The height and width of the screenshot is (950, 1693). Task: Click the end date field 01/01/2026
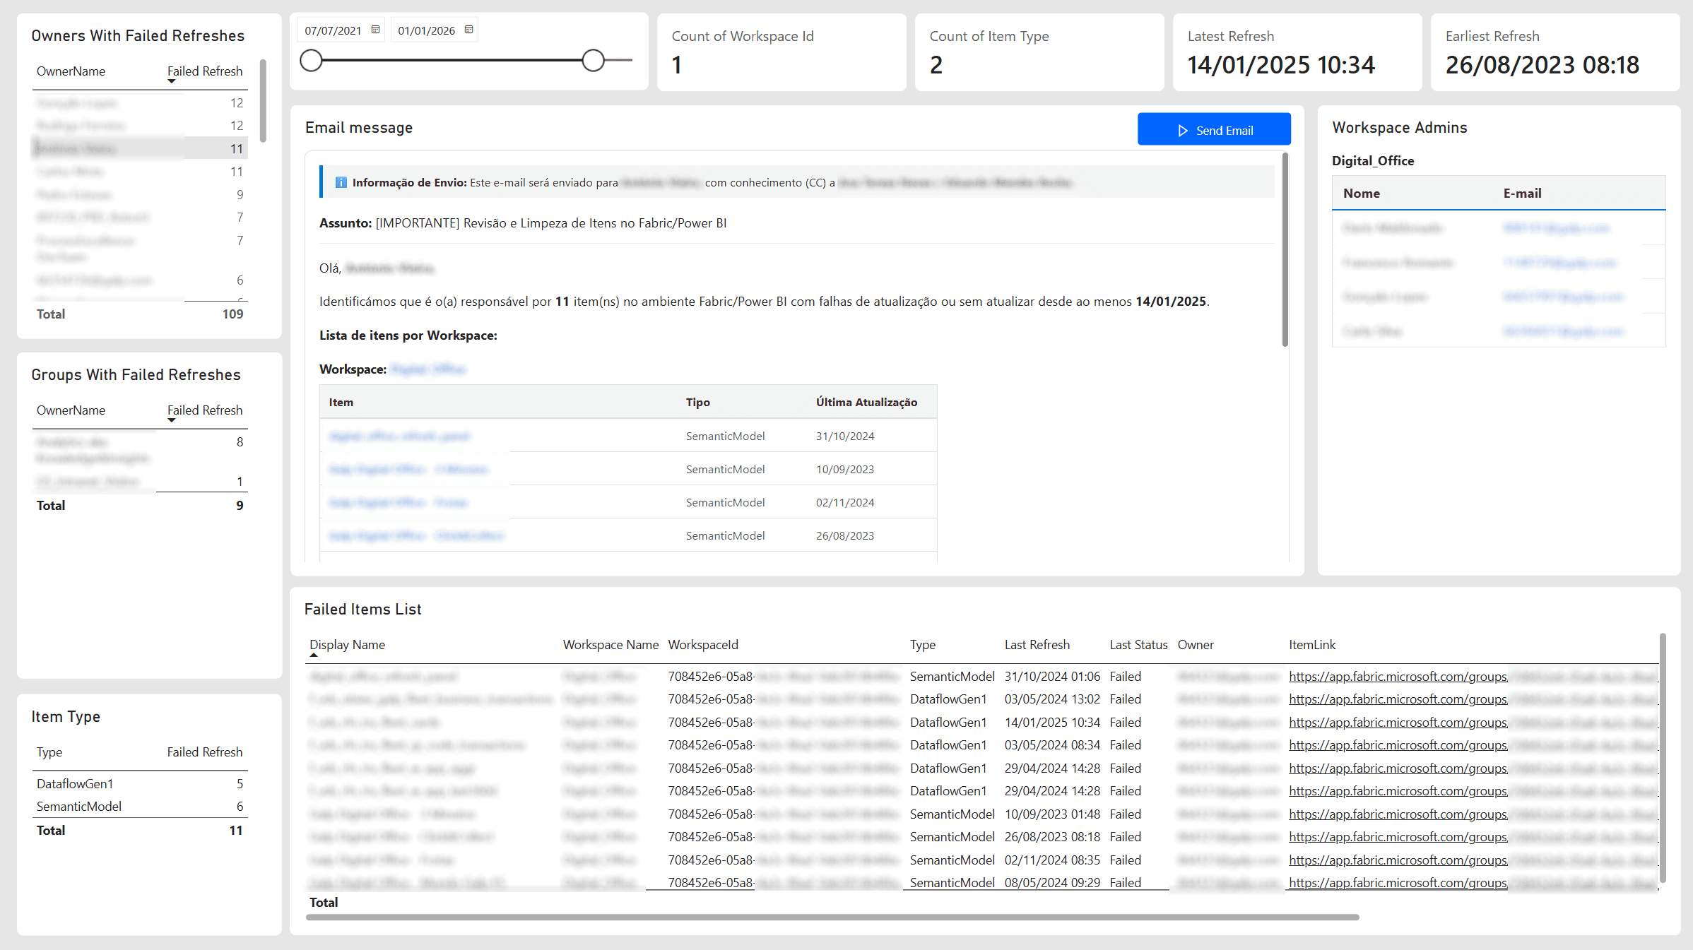point(426,30)
